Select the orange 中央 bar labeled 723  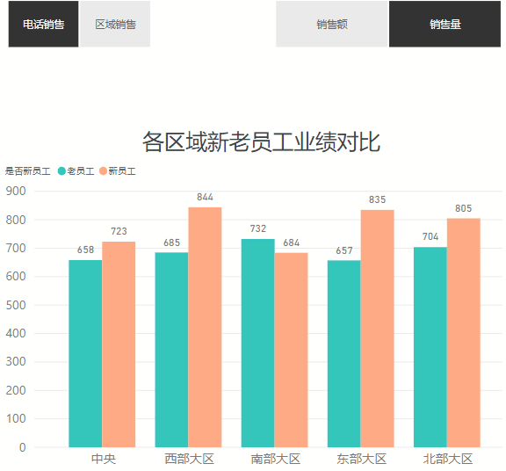[119, 344]
